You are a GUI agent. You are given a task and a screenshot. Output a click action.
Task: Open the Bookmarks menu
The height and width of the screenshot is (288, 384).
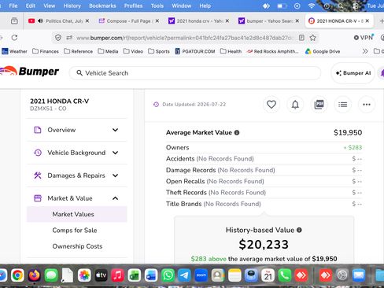102,6
